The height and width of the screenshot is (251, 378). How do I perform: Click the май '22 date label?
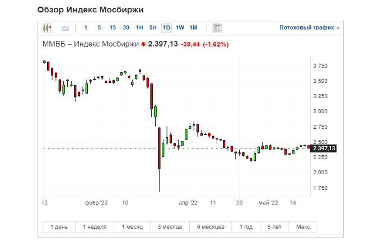point(268,203)
